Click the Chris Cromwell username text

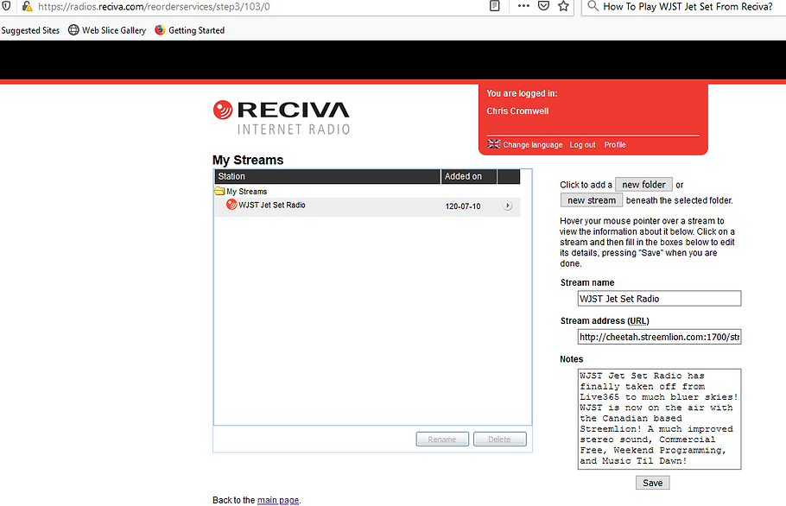pyautogui.click(x=517, y=111)
